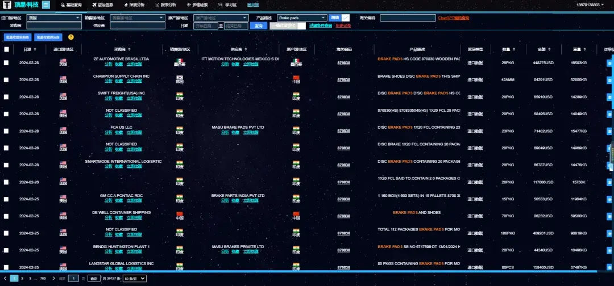The image size is (614, 286).
Task: Open the 多维检索 menu tab
Action: pyautogui.click(x=197, y=5)
